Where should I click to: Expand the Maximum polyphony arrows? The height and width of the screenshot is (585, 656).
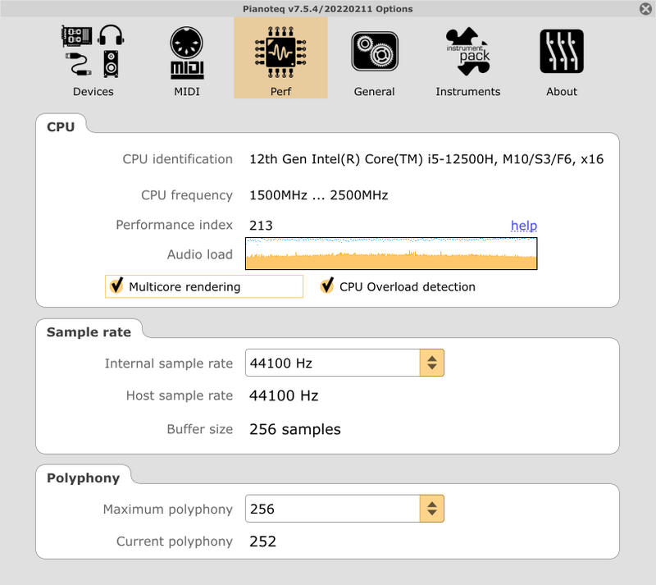pyautogui.click(x=432, y=509)
